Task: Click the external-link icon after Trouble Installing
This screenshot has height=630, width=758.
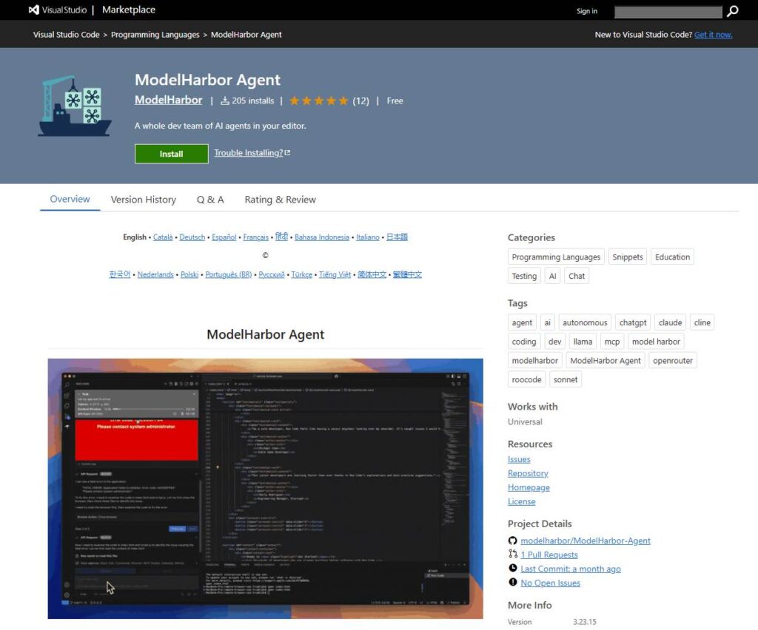Action: click(287, 152)
